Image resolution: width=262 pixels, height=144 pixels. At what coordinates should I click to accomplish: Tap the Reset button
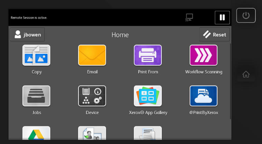(x=214, y=35)
